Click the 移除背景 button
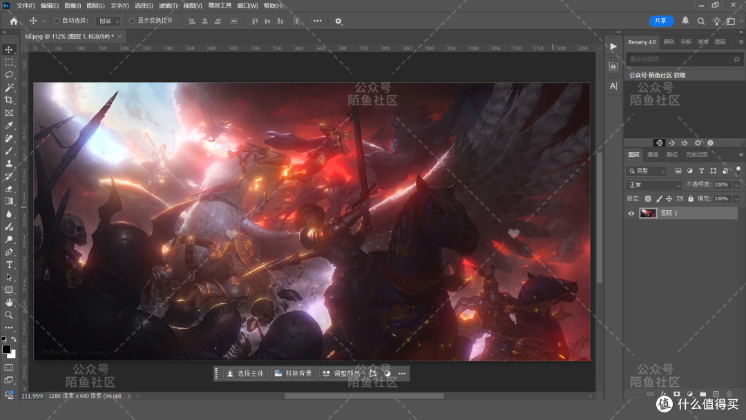The height and width of the screenshot is (420, 746). 294,374
